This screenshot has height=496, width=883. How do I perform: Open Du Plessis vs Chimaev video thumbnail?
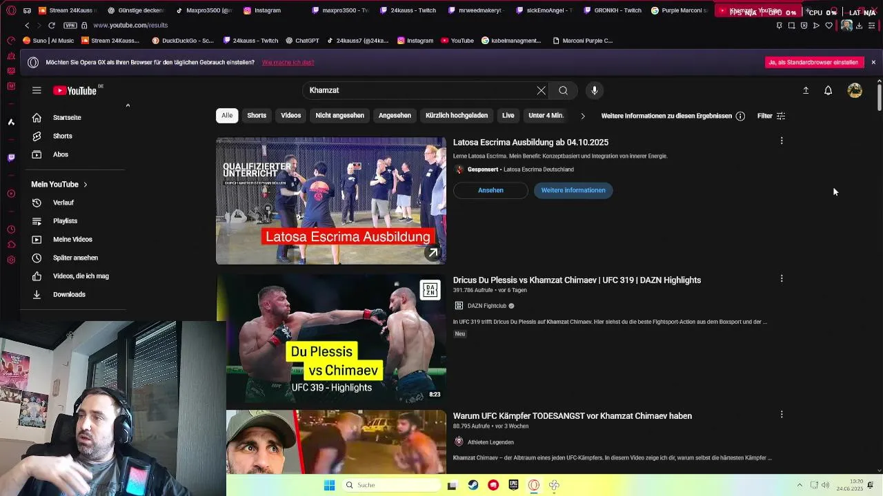click(x=331, y=338)
